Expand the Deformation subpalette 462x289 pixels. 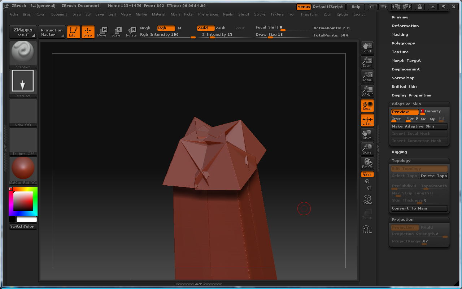pos(405,26)
